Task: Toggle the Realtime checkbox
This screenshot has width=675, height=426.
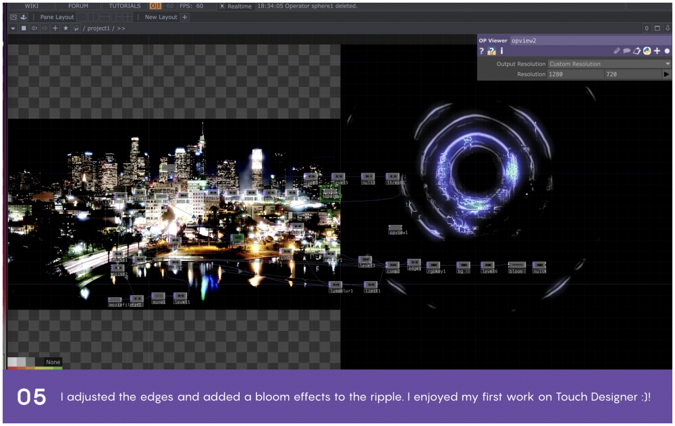Action: 223,6
